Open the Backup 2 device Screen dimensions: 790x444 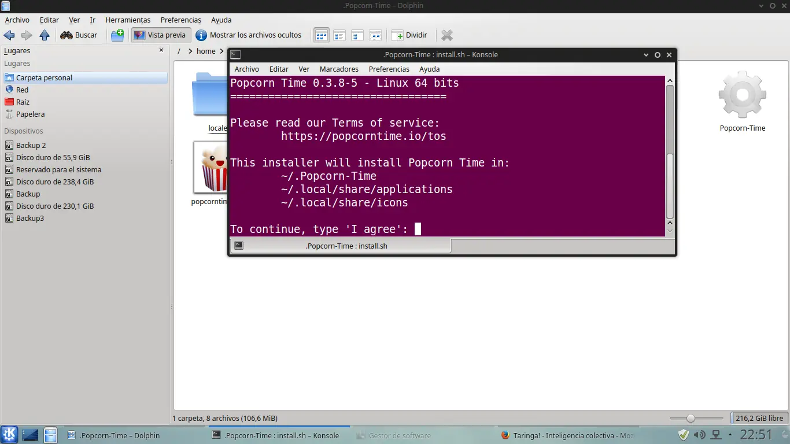(85, 145)
